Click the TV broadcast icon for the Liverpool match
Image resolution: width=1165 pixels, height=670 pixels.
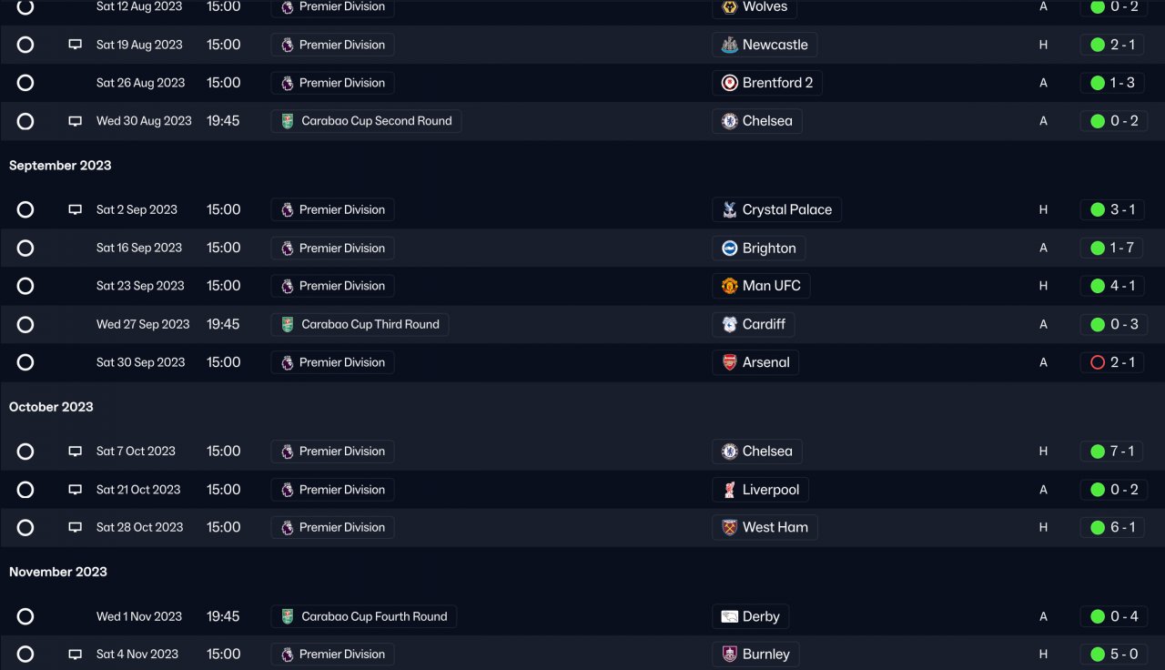76,490
